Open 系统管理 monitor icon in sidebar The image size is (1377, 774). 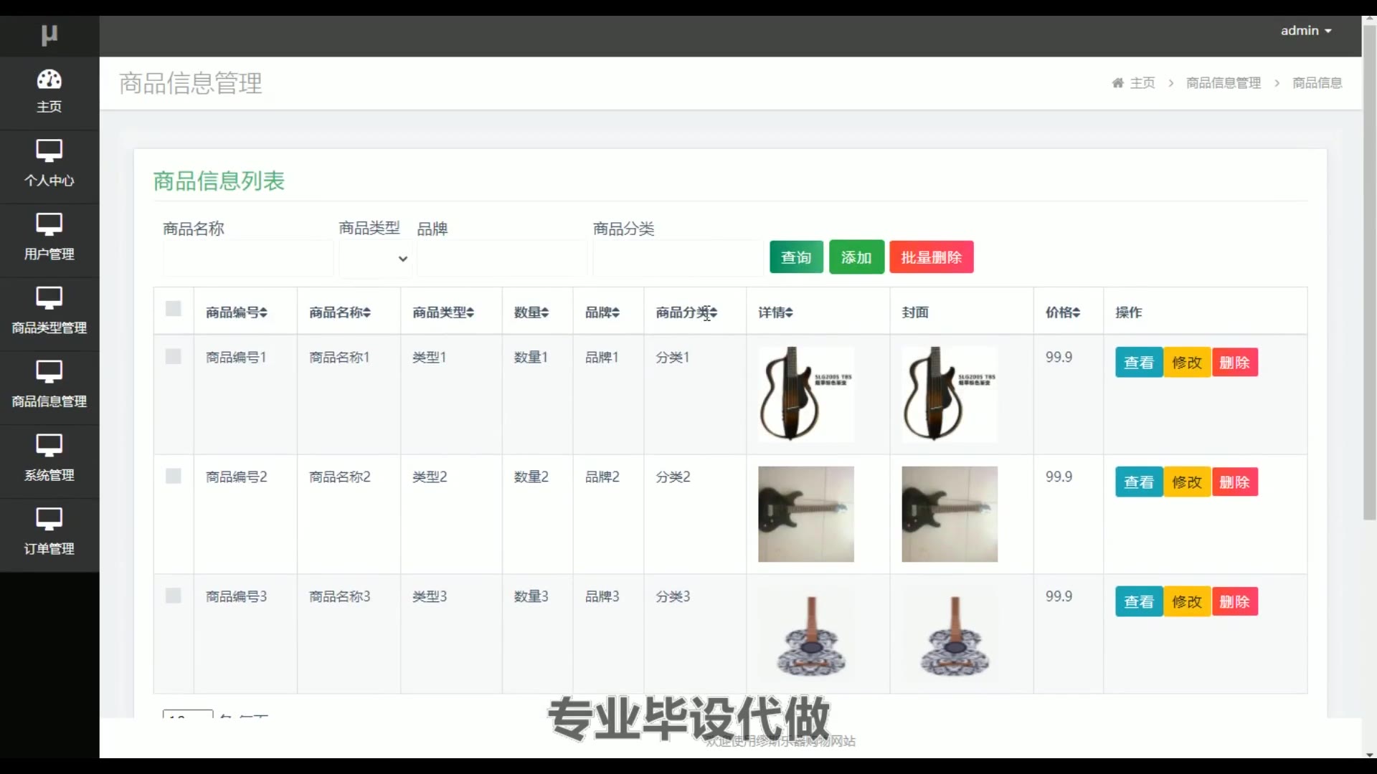point(49,446)
